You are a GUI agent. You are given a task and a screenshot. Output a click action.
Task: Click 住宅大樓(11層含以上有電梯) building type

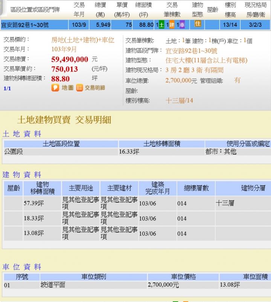tap(206, 61)
